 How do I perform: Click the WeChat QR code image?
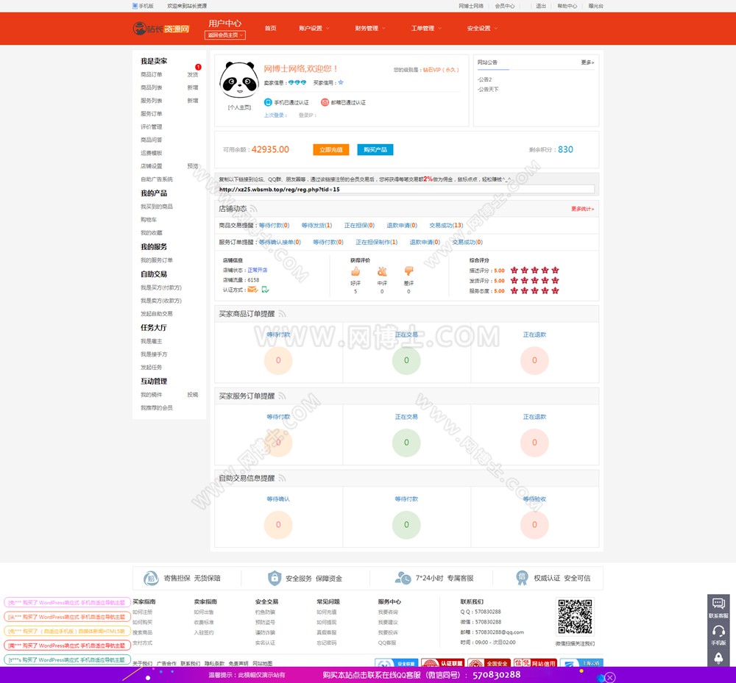pyautogui.click(x=575, y=616)
